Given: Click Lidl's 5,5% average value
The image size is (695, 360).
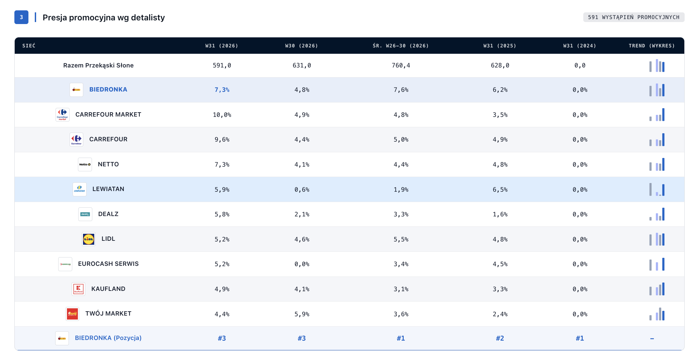Looking at the screenshot, I should click(401, 239).
